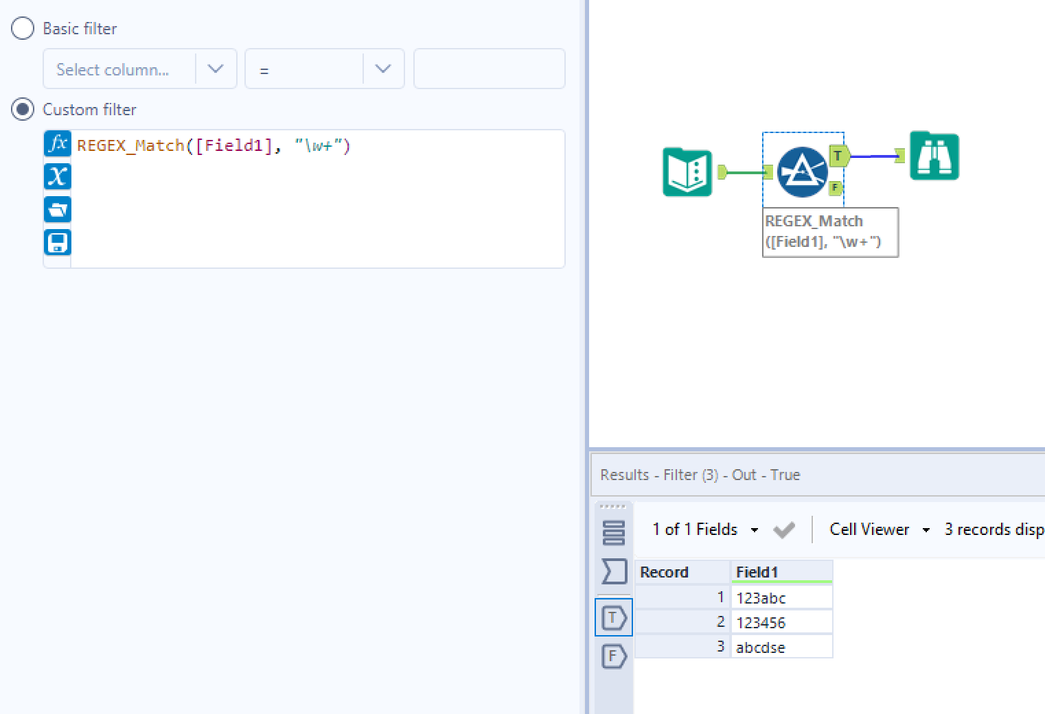Click the basic filter value input field
This screenshot has height=714, width=1045.
[x=489, y=69]
